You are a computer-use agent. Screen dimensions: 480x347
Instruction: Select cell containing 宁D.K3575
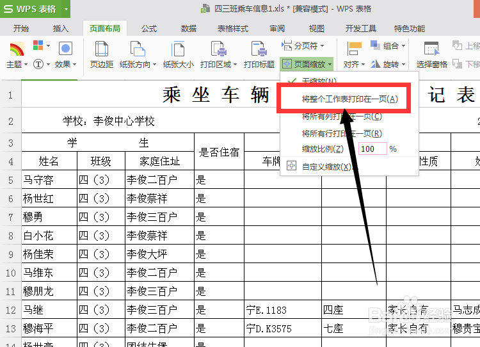coord(283,328)
